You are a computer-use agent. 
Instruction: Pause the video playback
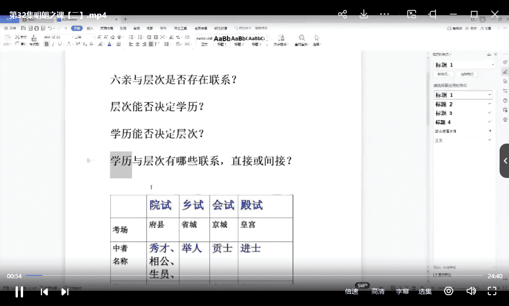tap(19, 291)
